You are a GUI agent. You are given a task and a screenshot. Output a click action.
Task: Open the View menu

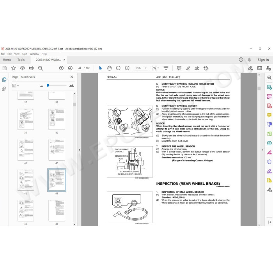[17, 54]
